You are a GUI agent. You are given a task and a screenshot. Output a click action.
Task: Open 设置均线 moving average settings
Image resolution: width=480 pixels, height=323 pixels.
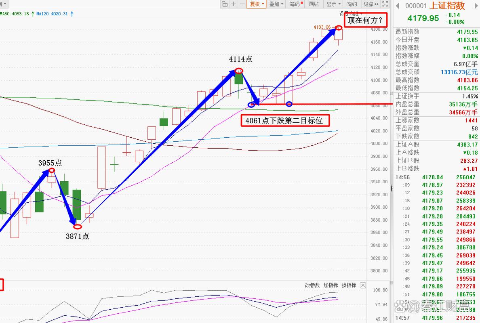[351, 14]
